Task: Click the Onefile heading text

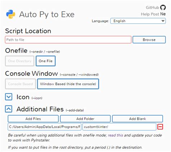Action: pyautogui.click(x=16, y=51)
